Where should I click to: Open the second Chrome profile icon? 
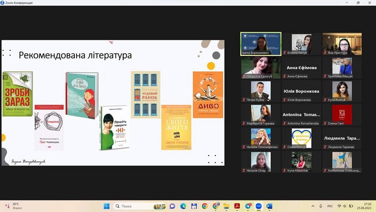216,206
